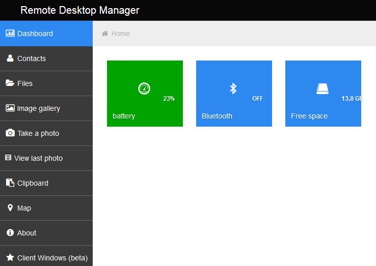Click the About info circle icon
Screen dimensions: 376x266
pyautogui.click(x=10, y=232)
